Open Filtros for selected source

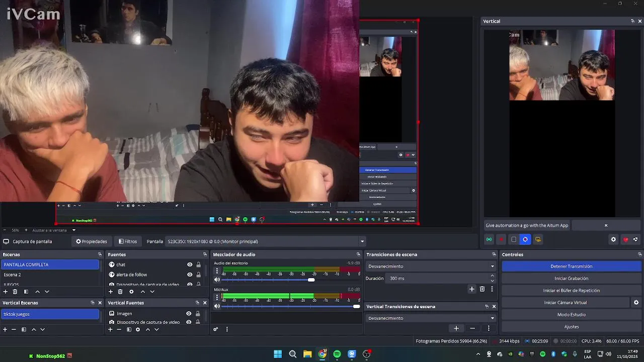[x=128, y=241]
